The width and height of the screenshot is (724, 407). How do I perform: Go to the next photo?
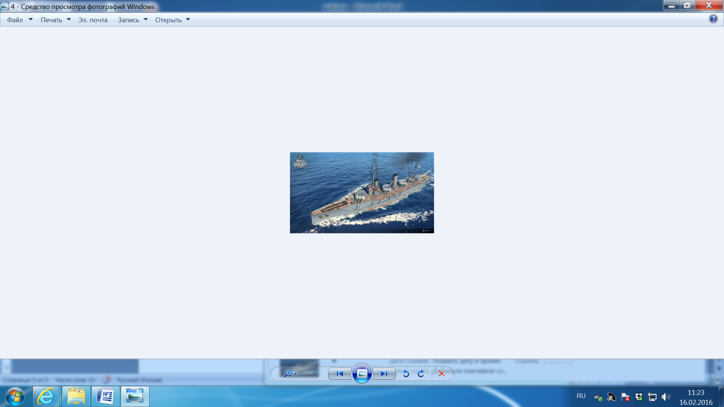coord(384,374)
